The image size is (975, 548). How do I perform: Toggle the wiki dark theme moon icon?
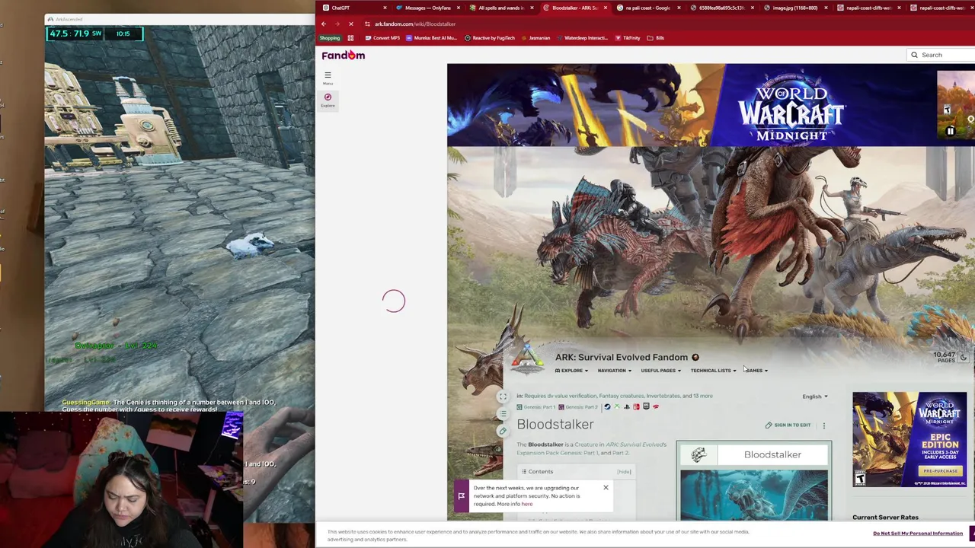[964, 357]
